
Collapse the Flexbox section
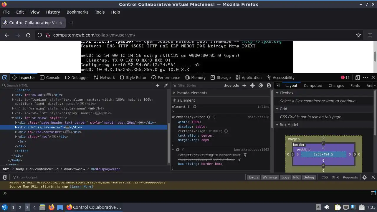(277, 93)
